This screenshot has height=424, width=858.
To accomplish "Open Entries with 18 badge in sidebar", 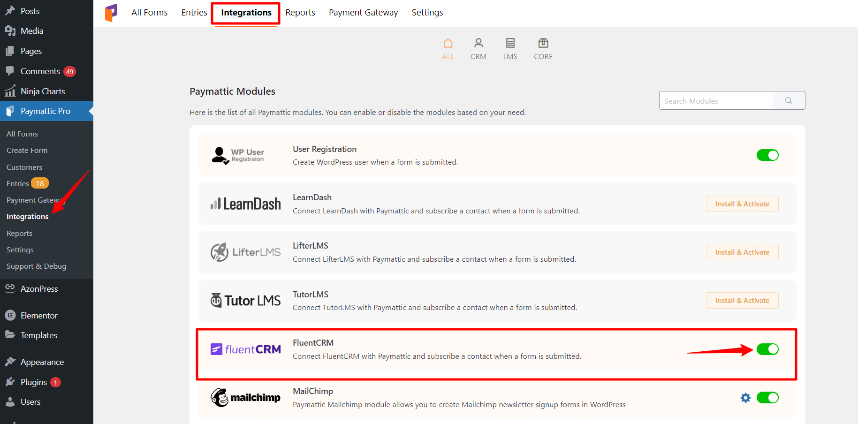I will [x=27, y=183].
